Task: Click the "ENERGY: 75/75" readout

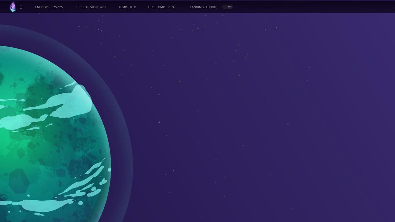Action: [x=49, y=7]
